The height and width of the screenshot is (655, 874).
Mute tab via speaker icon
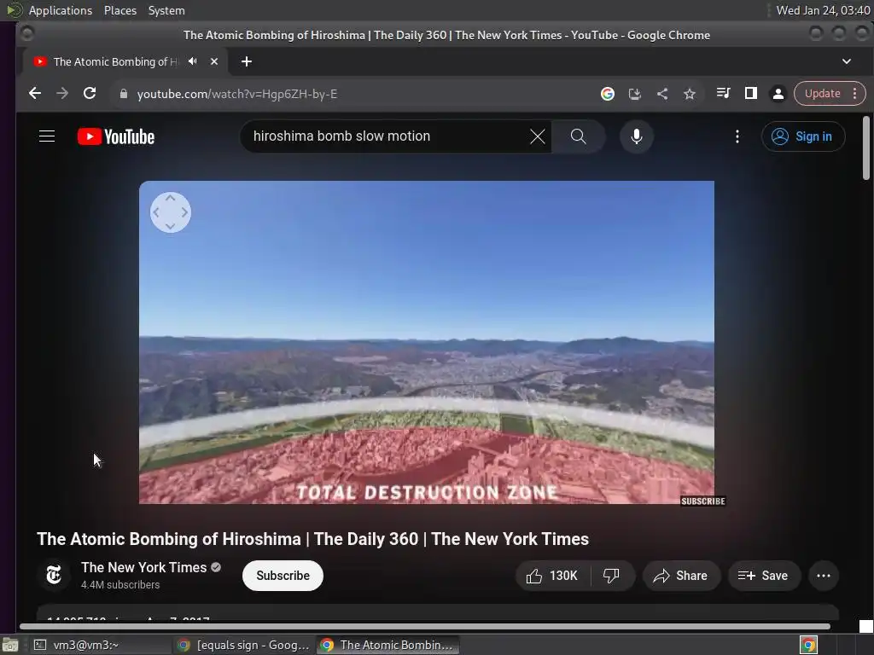click(193, 61)
